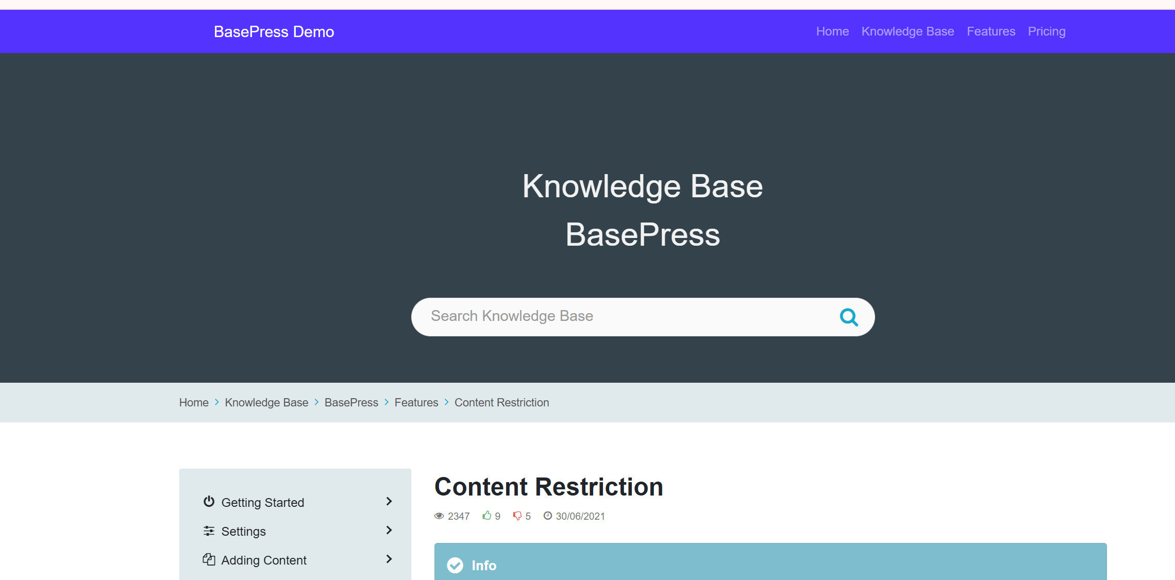Expand the Adding Content section chevron
Image resolution: width=1175 pixels, height=580 pixels.
pos(389,559)
